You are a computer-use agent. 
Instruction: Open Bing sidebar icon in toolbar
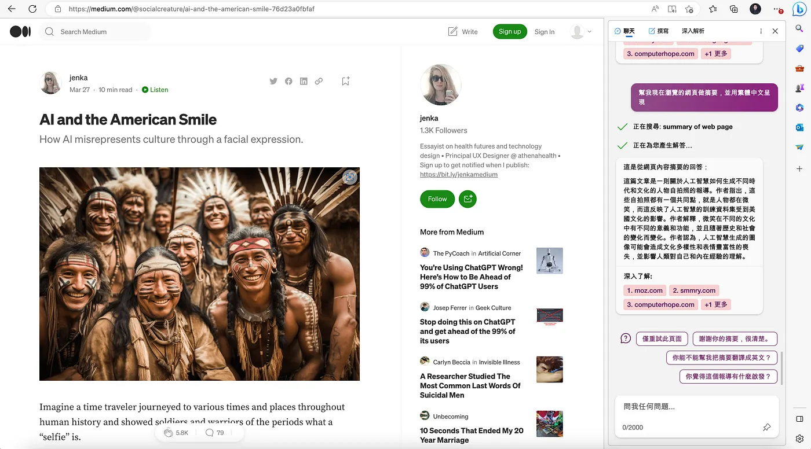pyautogui.click(x=799, y=9)
